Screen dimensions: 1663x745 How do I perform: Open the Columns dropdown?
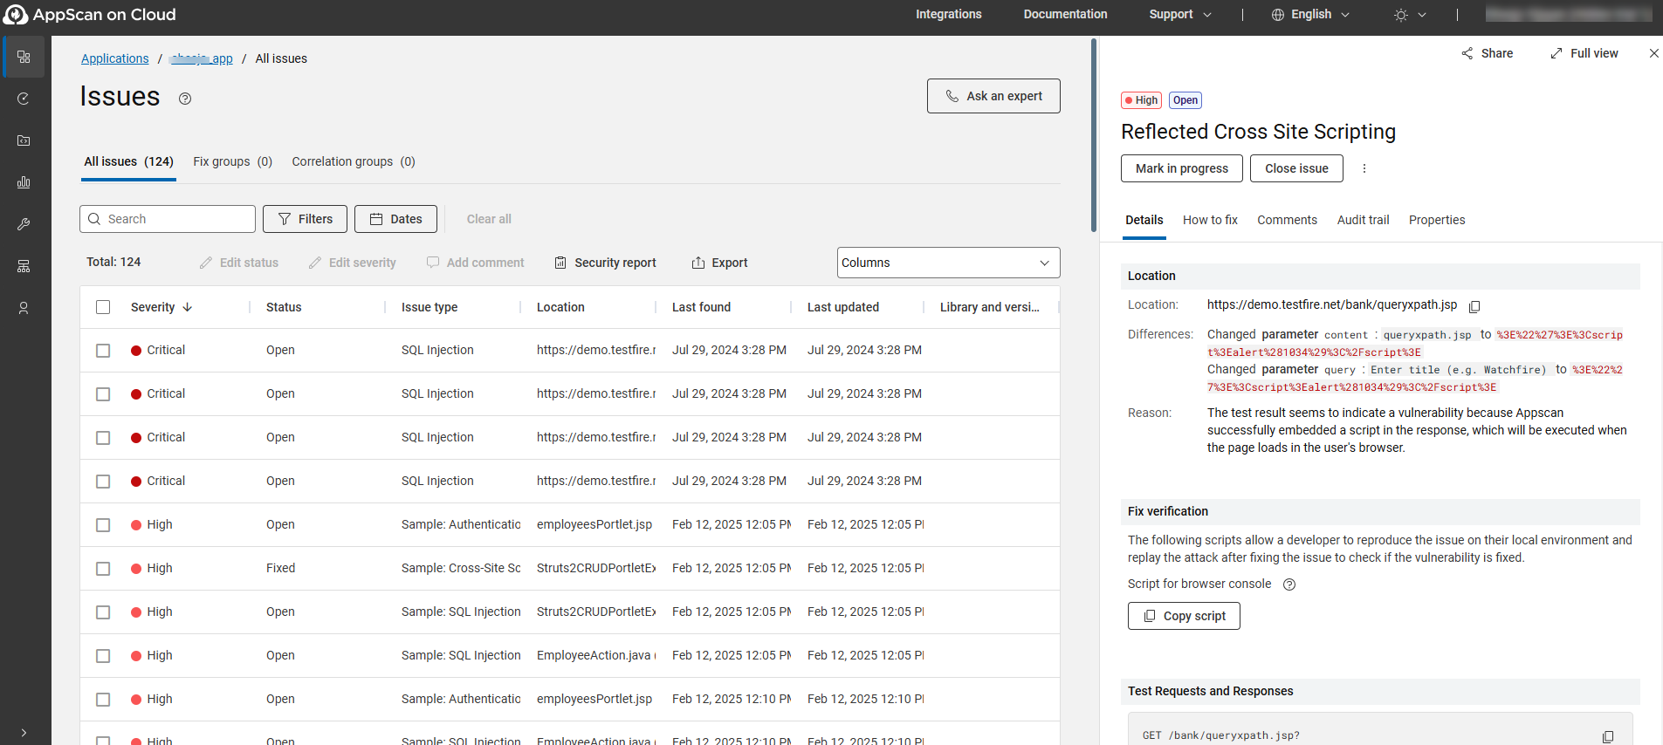pos(948,263)
